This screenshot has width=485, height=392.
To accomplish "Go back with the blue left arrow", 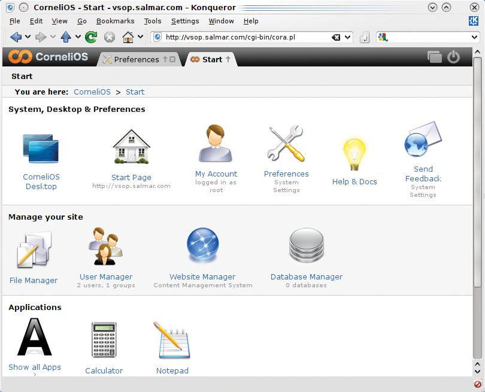I will point(16,37).
